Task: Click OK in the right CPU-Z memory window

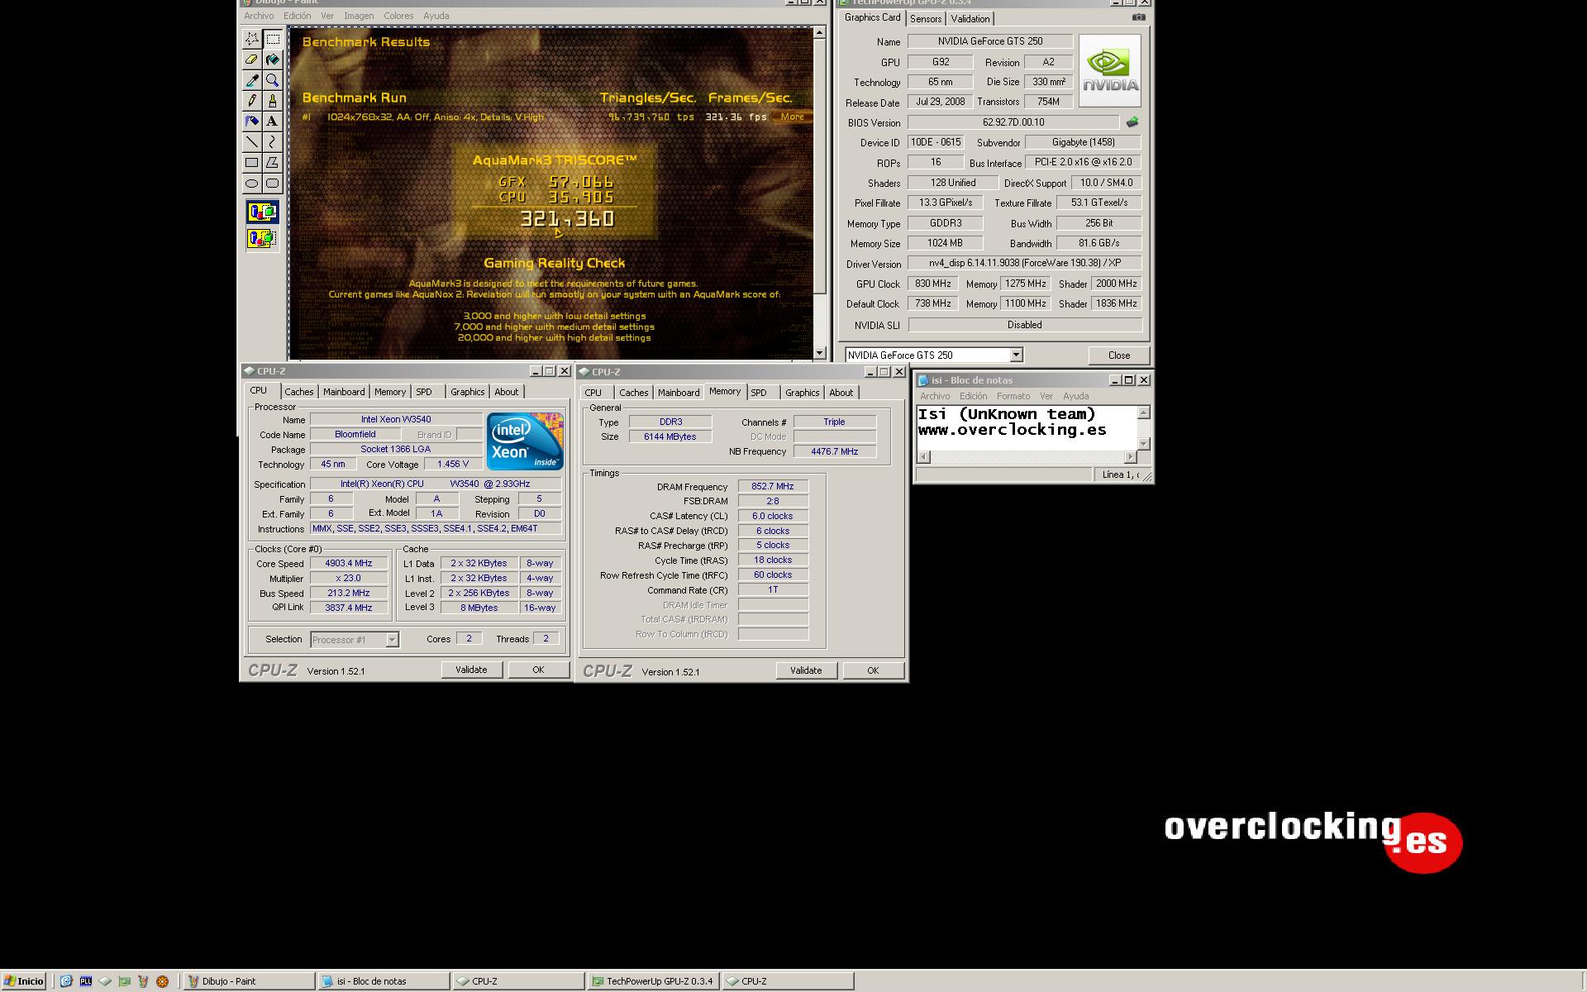Action: (x=873, y=670)
